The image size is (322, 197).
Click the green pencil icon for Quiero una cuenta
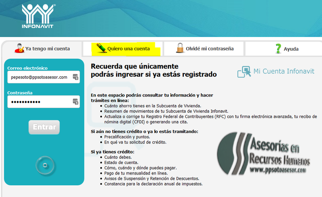[101, 48]
